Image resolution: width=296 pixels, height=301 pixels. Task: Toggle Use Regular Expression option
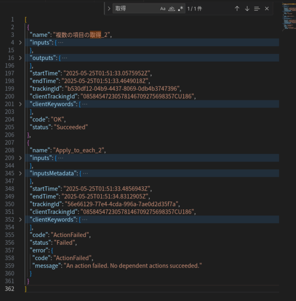pyautogui.click(x=180, y=9)
